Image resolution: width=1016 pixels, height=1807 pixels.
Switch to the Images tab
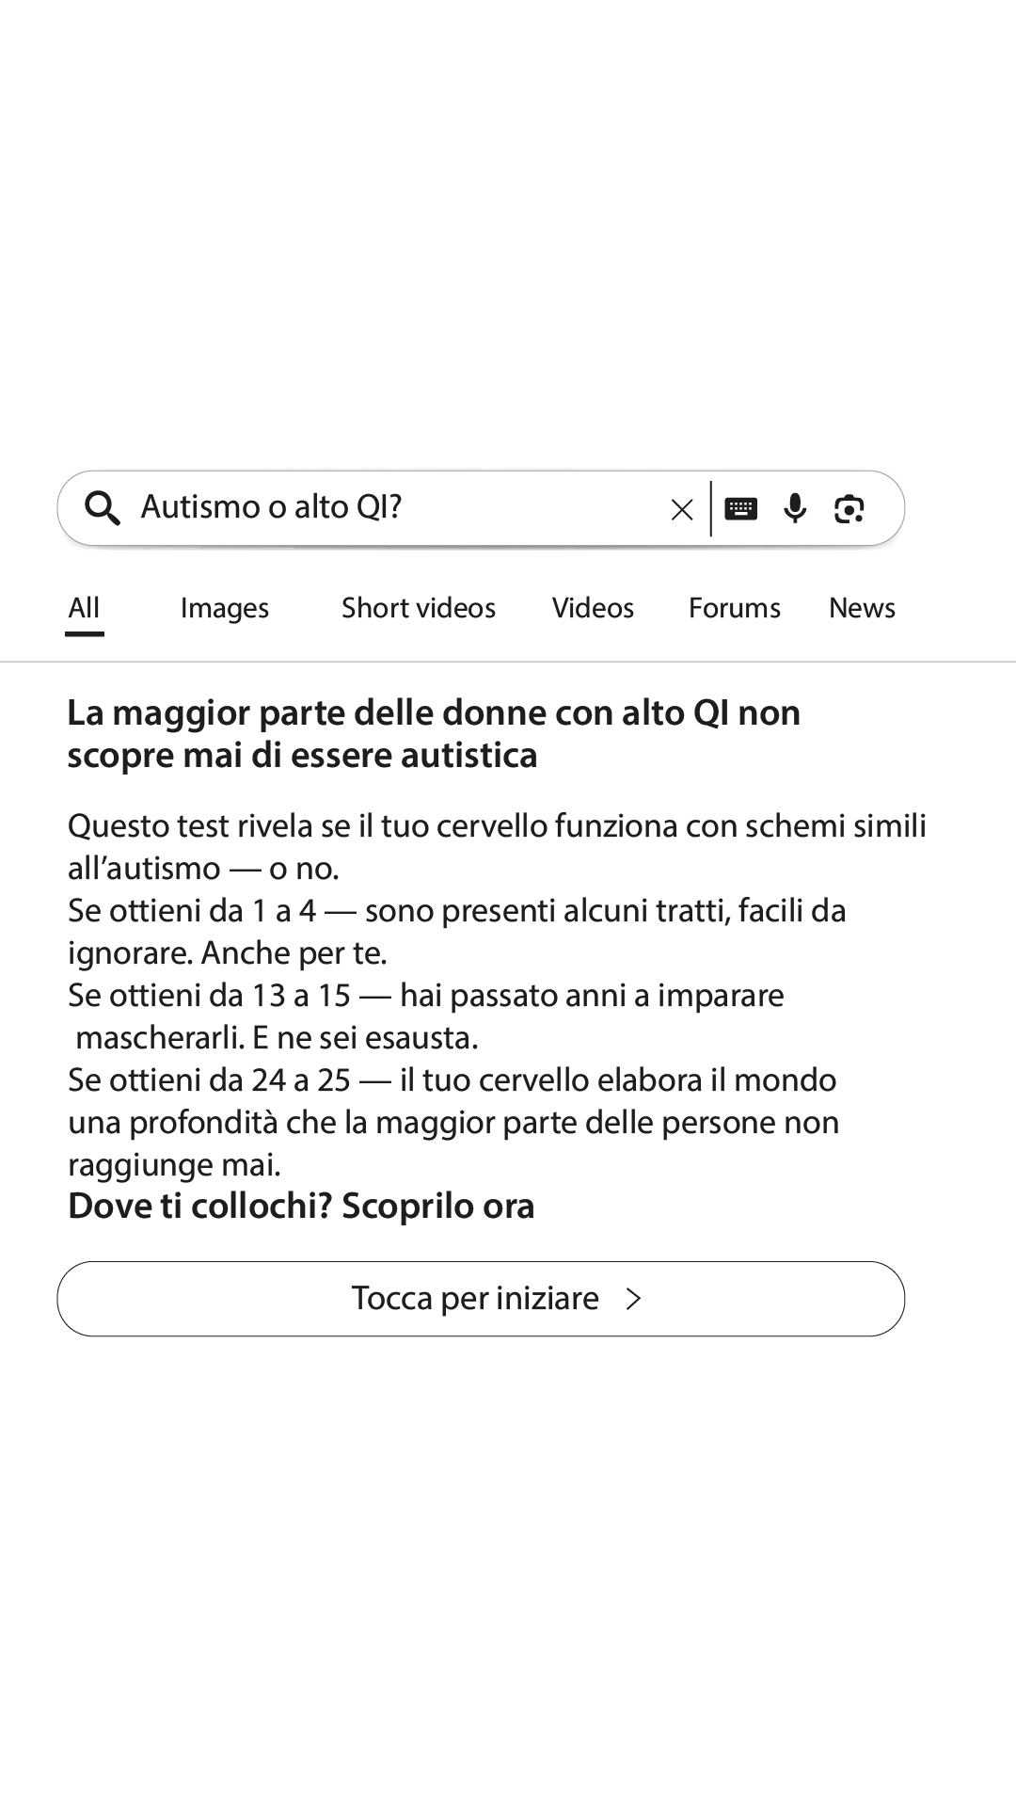225,608
